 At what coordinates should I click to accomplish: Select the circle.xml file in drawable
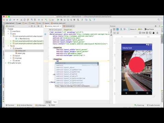pos(20,51)
